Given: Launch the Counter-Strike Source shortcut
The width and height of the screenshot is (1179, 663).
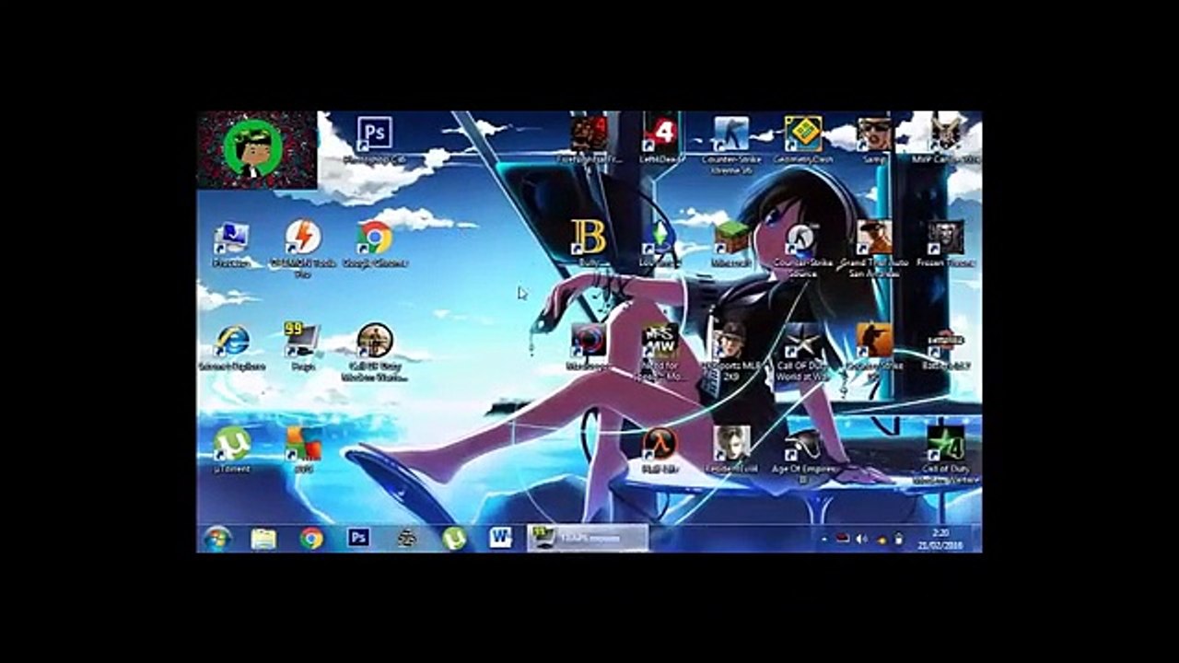Looking at the screenshot, I should coord(803,249).
